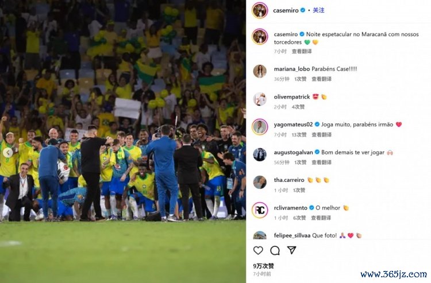The width and height of the screenshot is (431, 283).
Task: Open casemiro profile picture in header
Action: (260, 10)
